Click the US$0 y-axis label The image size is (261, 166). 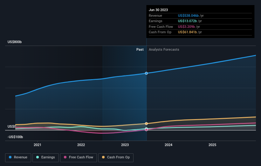(x=12, y=126)
